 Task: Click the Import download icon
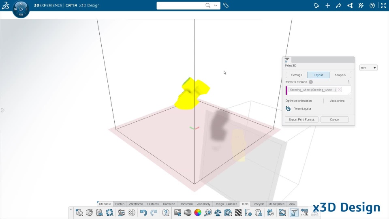(x=259, y=213)
